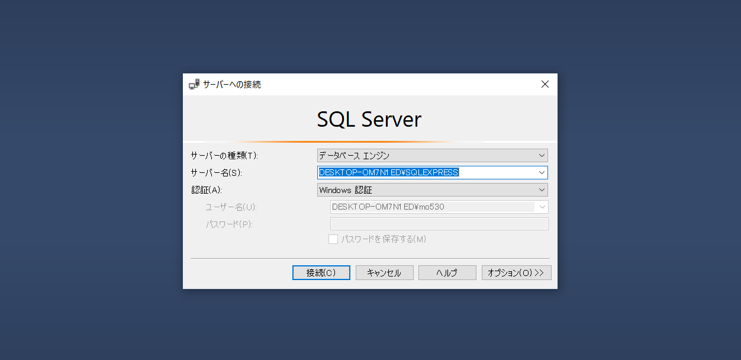The width and height of the screenshot is (741, 360).
Task: Click the disabled ユーザー名 dropdown
Action: click(x=439, y=207)
